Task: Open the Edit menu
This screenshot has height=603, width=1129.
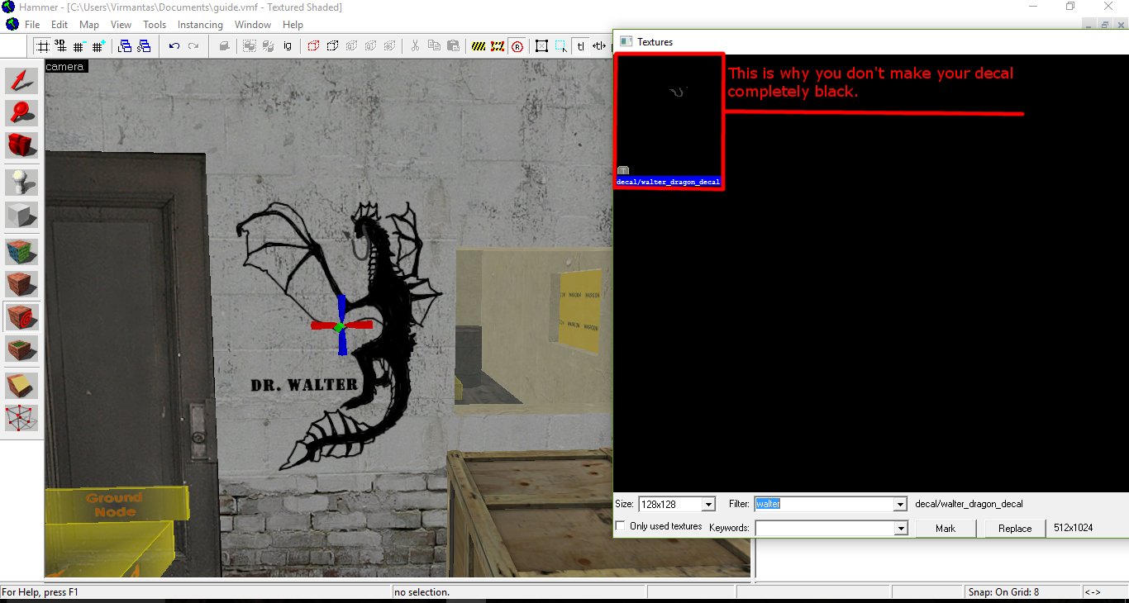Action: click(x=60, y=25)
